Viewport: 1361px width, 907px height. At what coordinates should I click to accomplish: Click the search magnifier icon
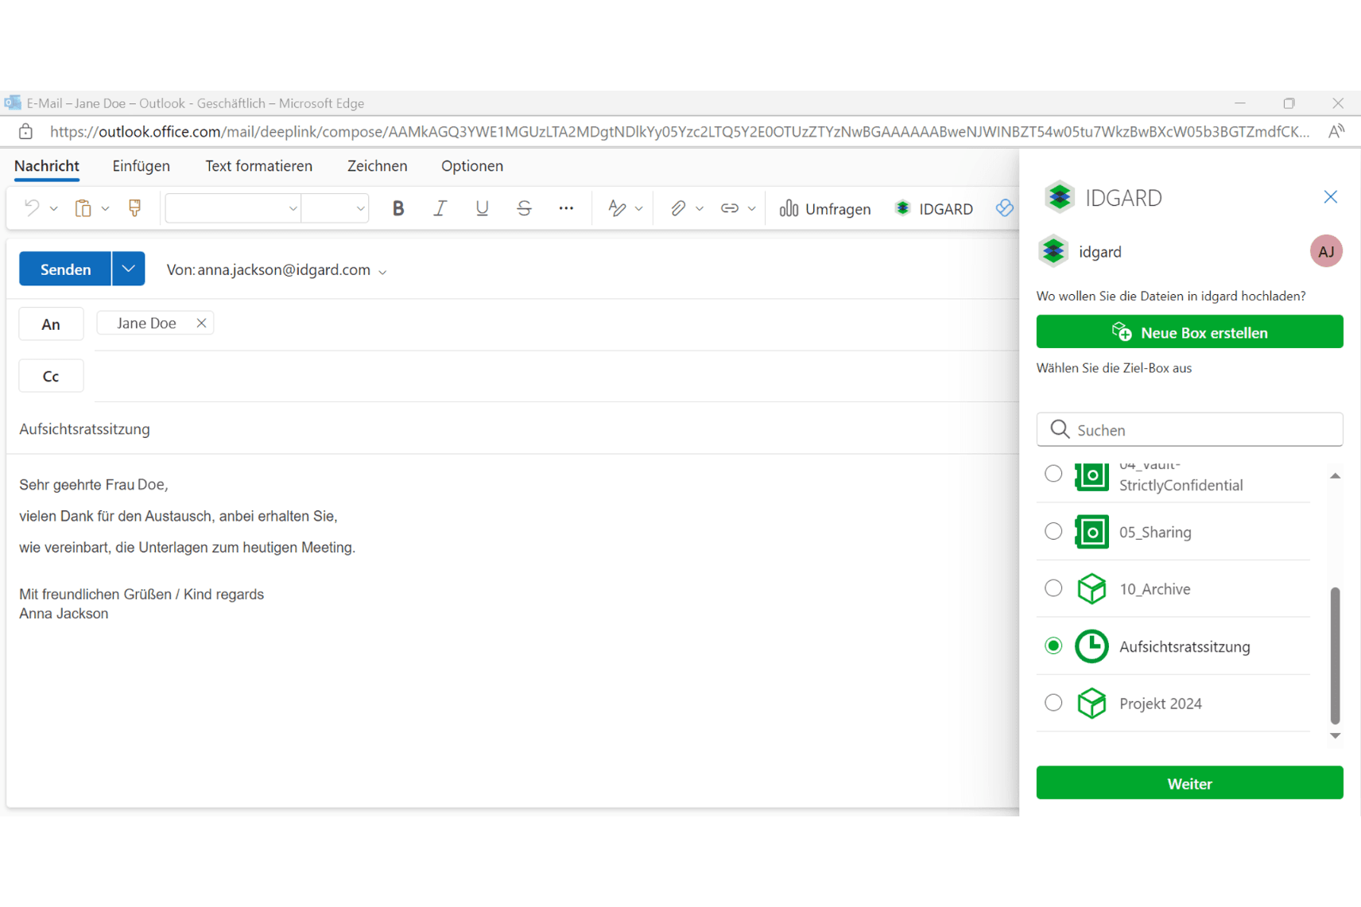[1059, 429]
